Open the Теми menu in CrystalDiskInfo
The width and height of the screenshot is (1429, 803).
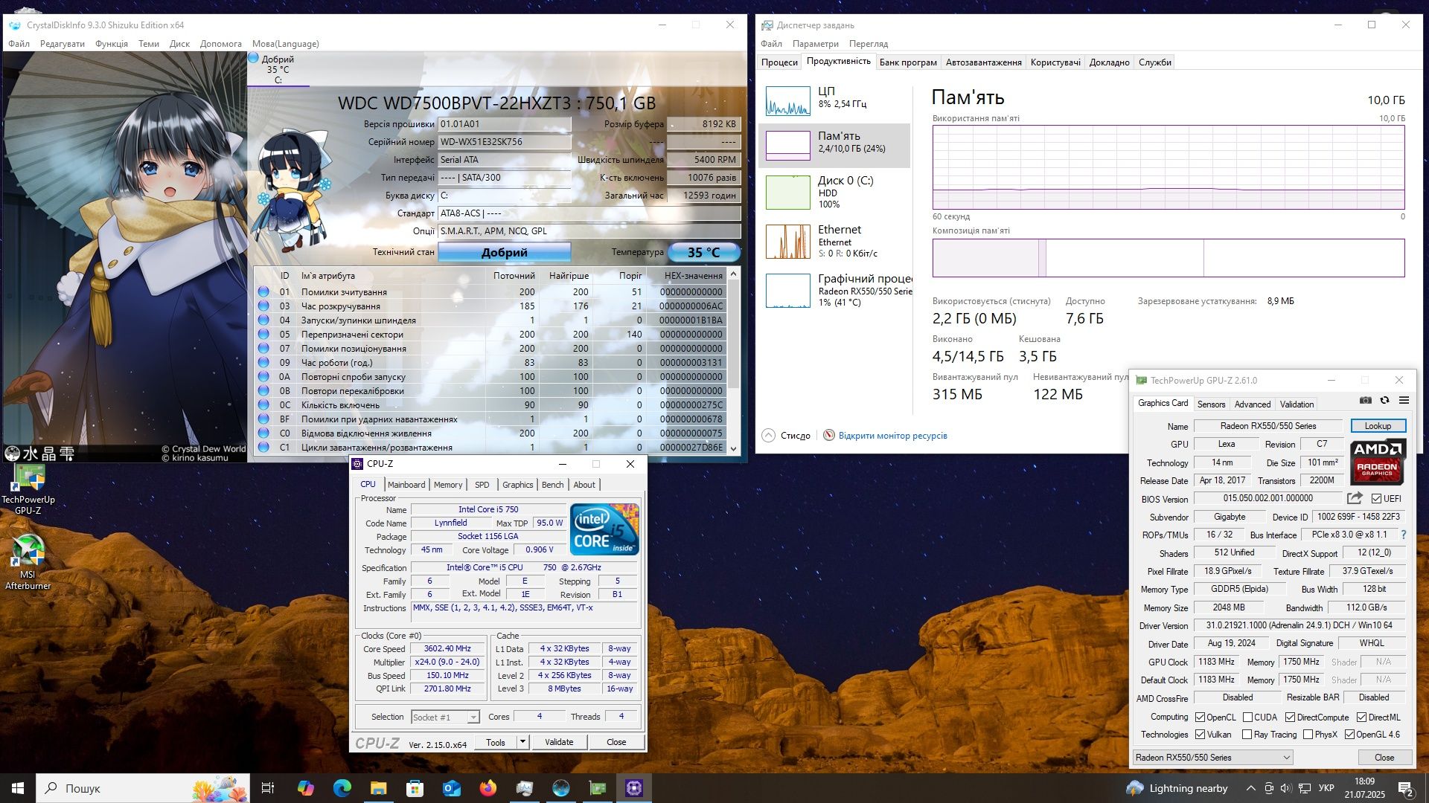coord(149,44)
